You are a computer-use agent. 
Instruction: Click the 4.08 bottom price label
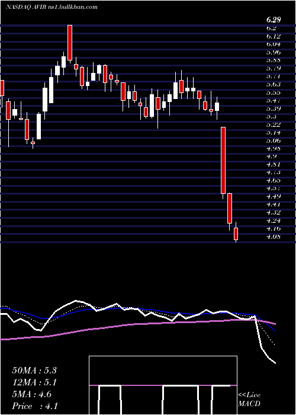point(274,237)
